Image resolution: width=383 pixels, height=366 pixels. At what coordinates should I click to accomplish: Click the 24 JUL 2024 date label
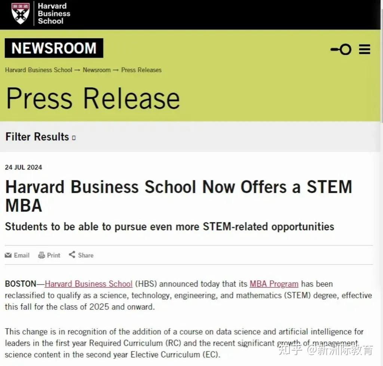[23, 167]
